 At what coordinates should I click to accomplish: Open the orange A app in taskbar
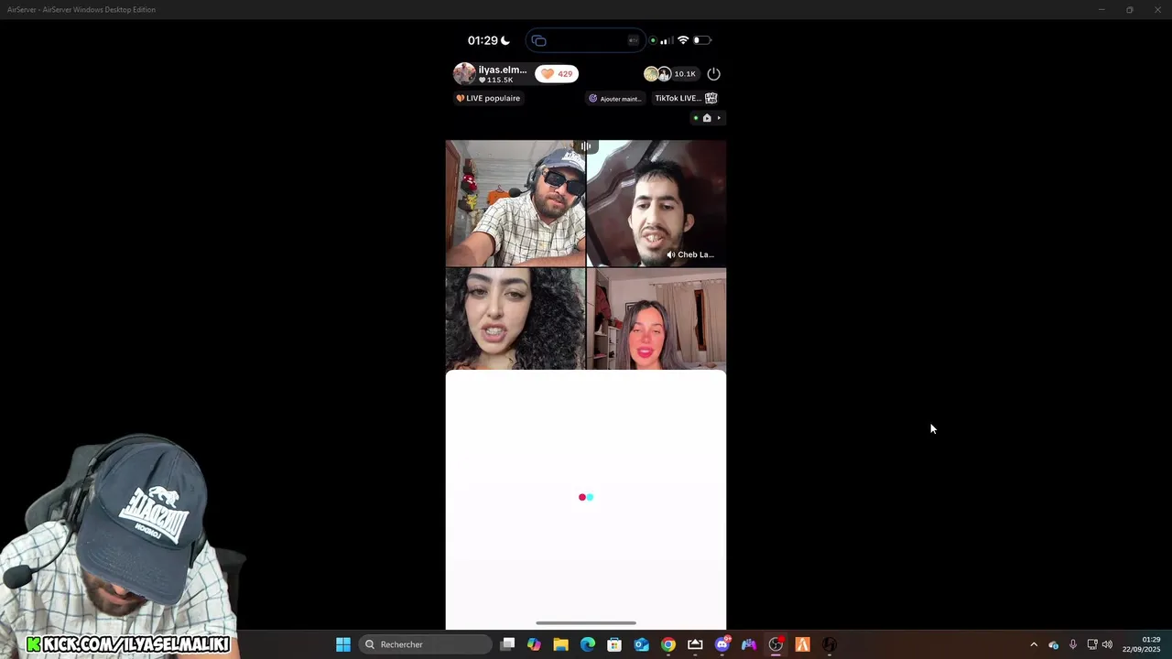pyautogui.click(x=803, y=644)
